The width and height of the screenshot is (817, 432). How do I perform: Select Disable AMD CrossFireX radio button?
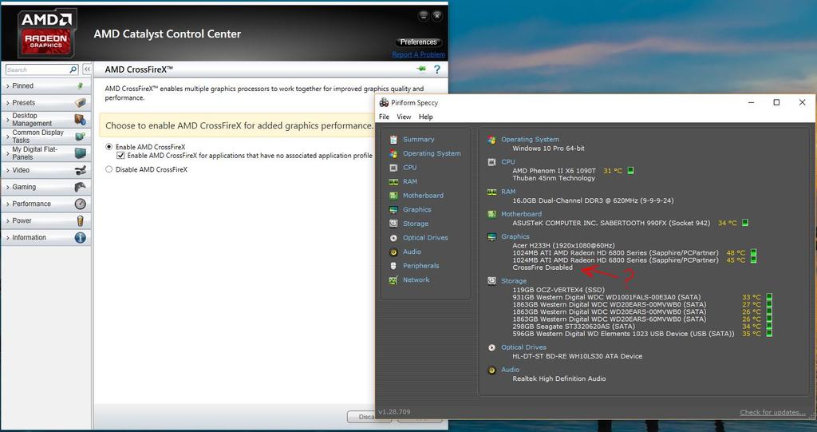pyautogui.click(x=109, y=169)
